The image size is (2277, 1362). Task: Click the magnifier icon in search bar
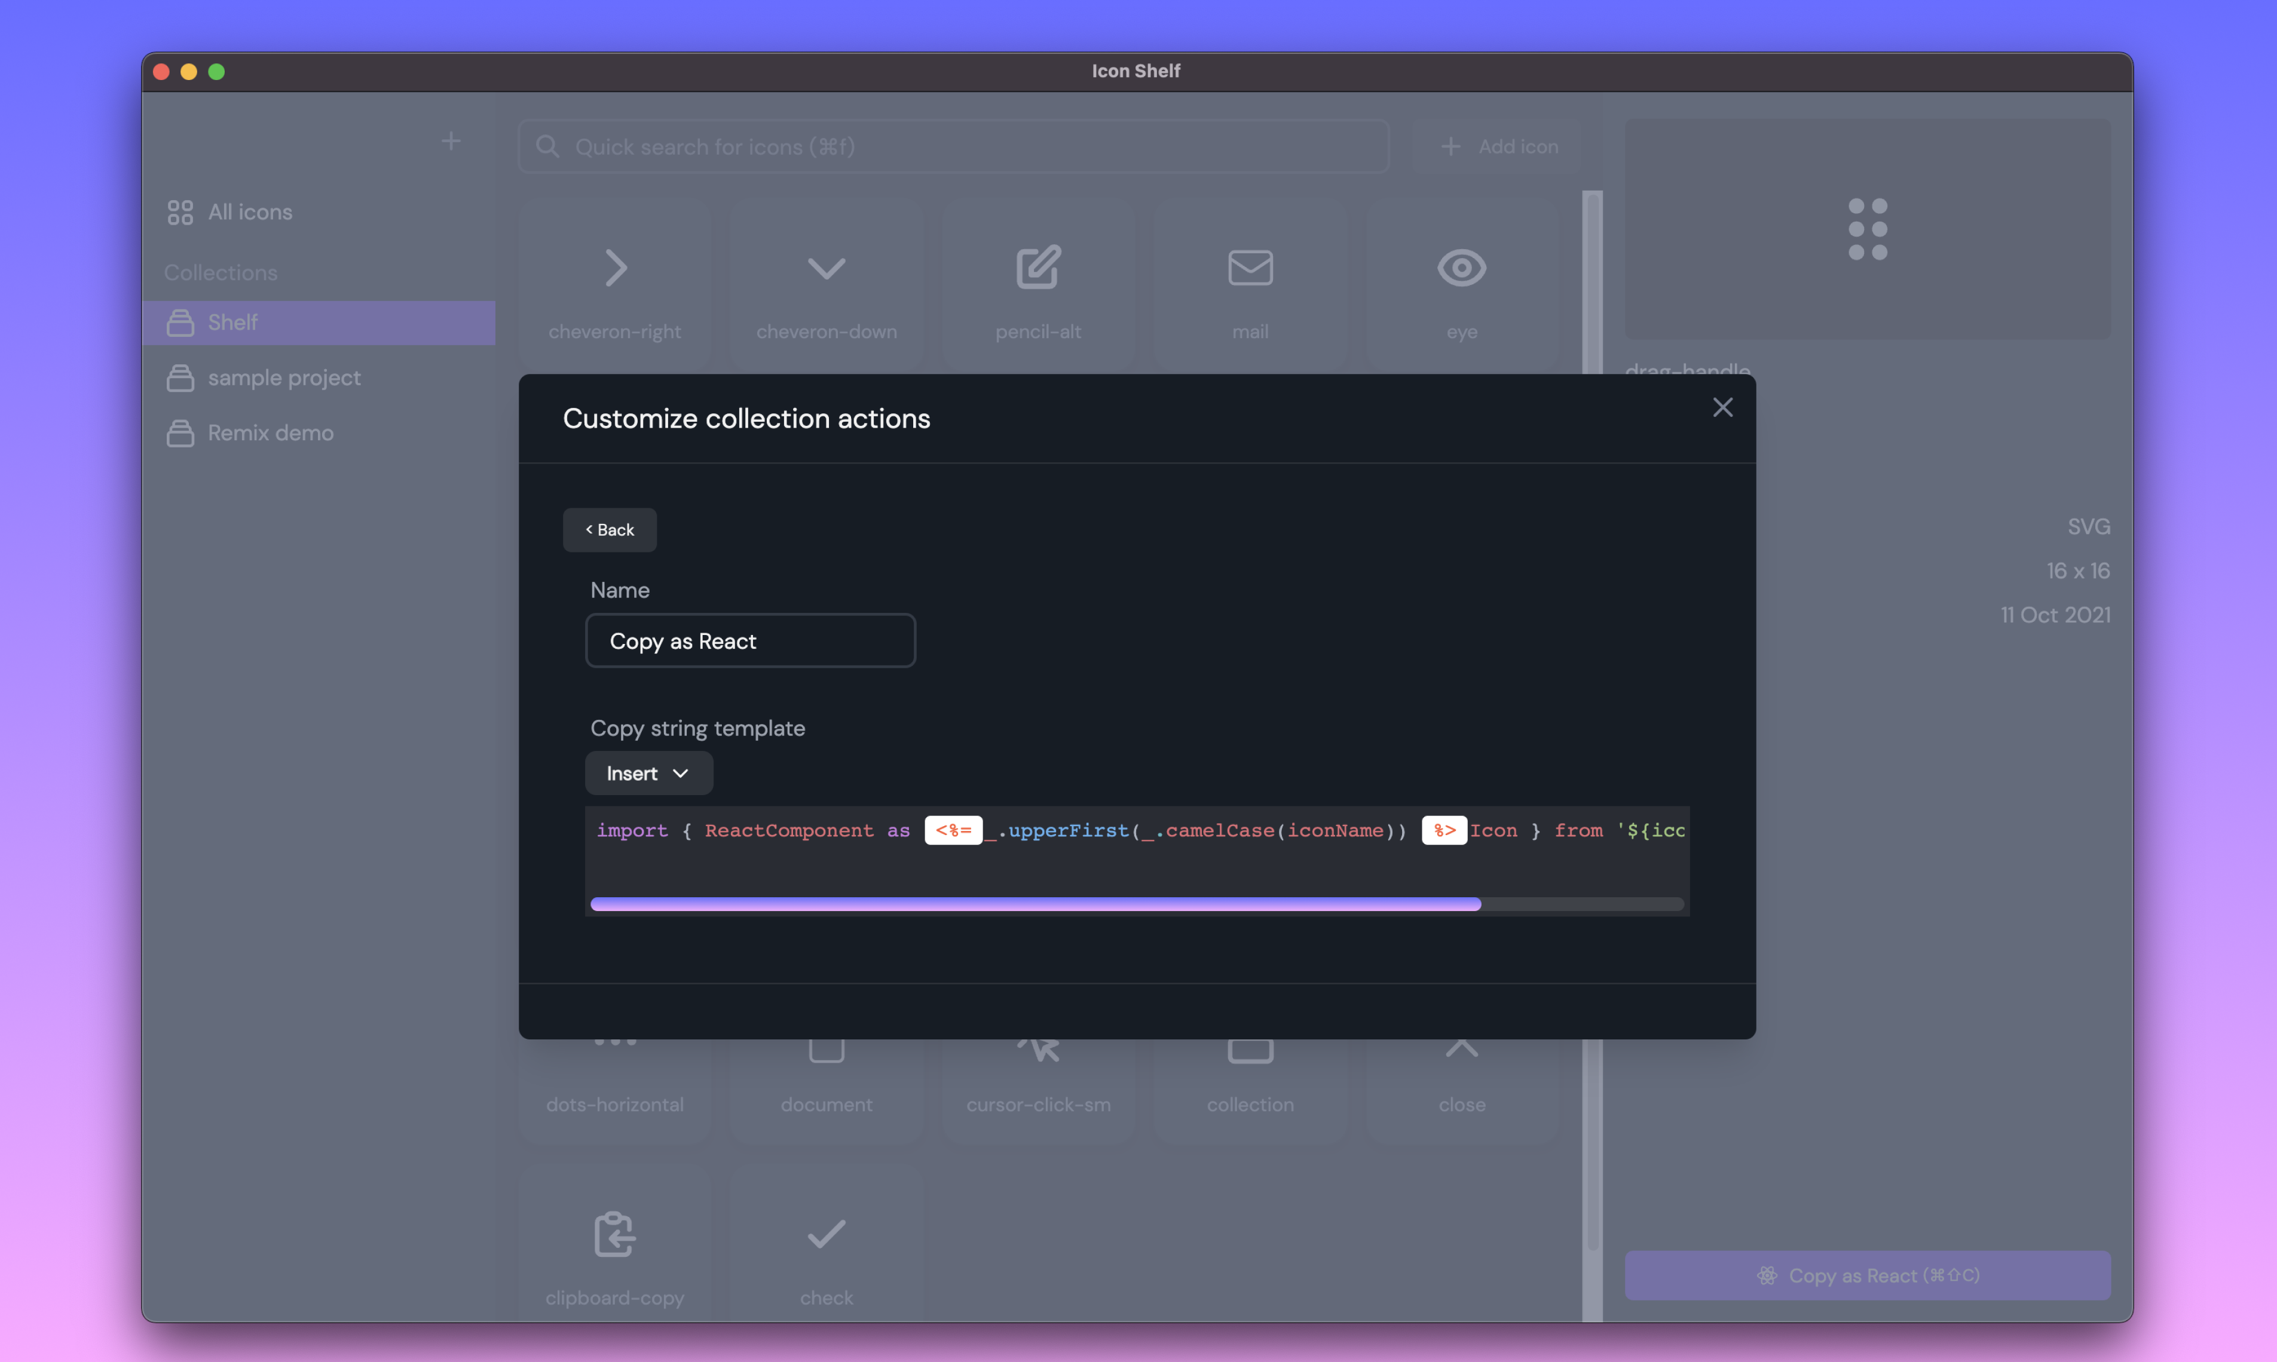[x=547, y=147]
